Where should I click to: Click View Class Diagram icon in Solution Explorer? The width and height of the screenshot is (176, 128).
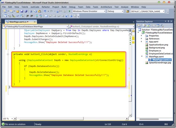[x=162, y=26]
